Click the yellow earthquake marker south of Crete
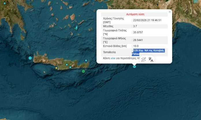Viewport: 201px width, 120px height. click(x=56, y=68)
